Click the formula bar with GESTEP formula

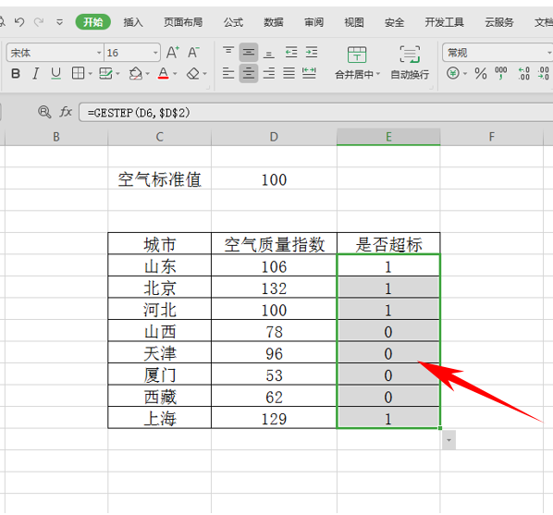point(315,113)
